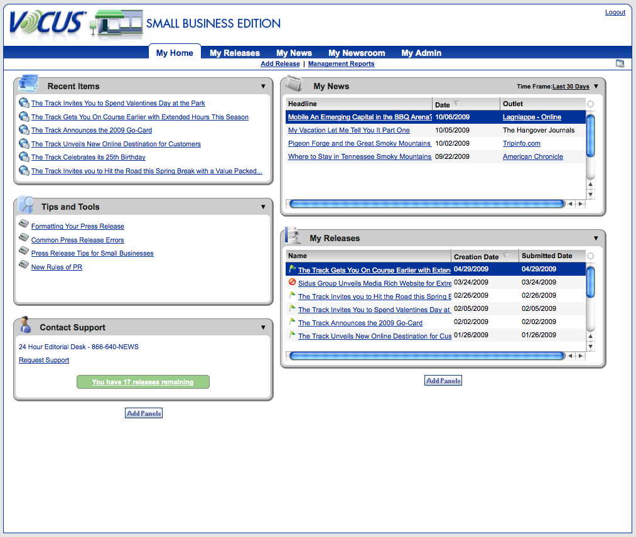Click icon beside Formatting Your Press Release

pyautogui.click(x=24, y=224)
